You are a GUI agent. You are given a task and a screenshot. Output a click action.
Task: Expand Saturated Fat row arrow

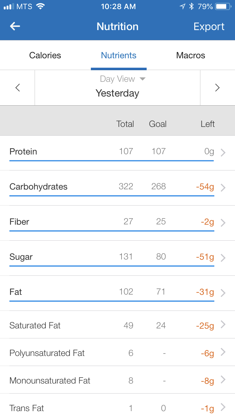223,324
